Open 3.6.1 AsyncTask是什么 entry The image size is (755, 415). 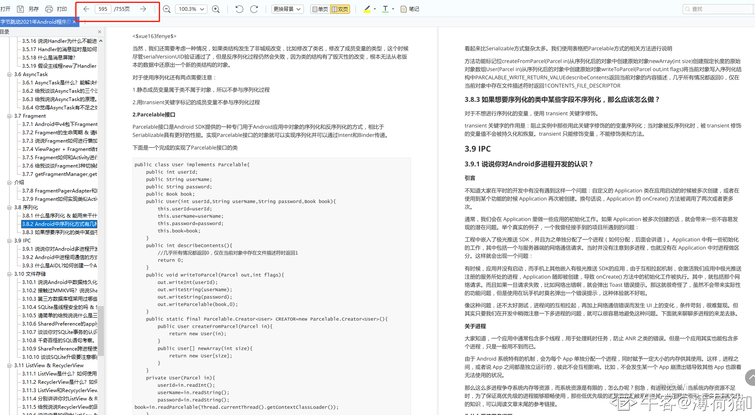(x=59, y=83)
